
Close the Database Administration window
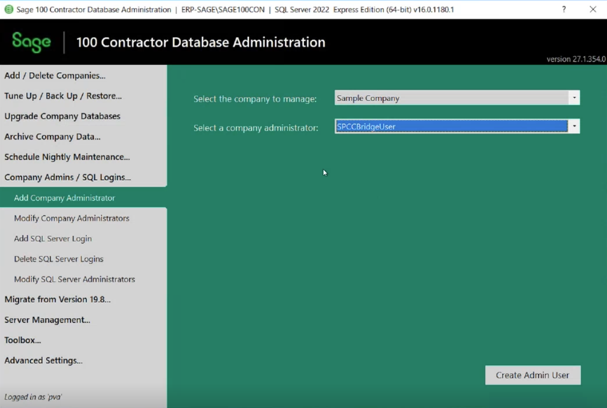pyautogui.click(x=592, y=9)
